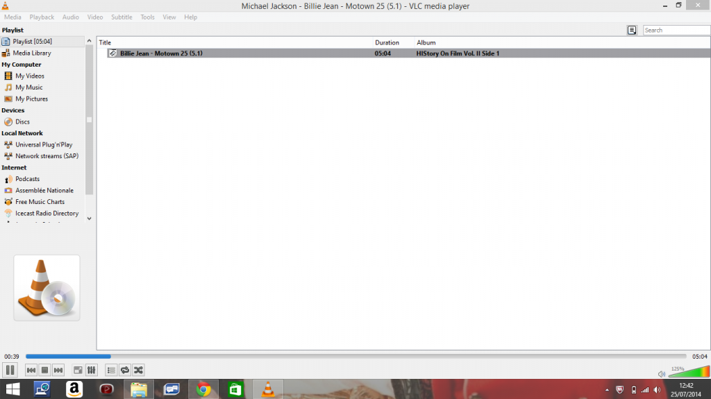Open the Subtitle menu

coord(122,17)
